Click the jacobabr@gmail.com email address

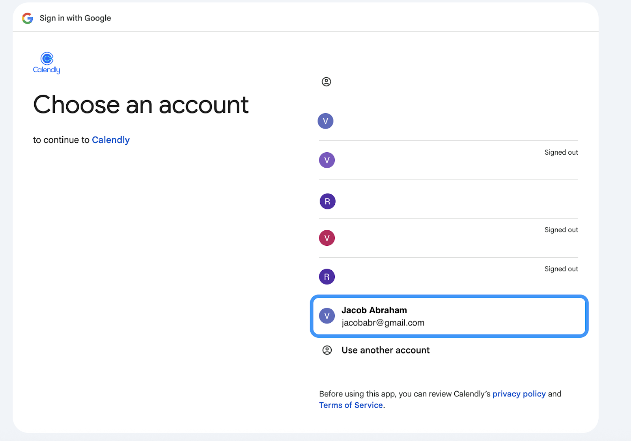click(x=383, y=323)
